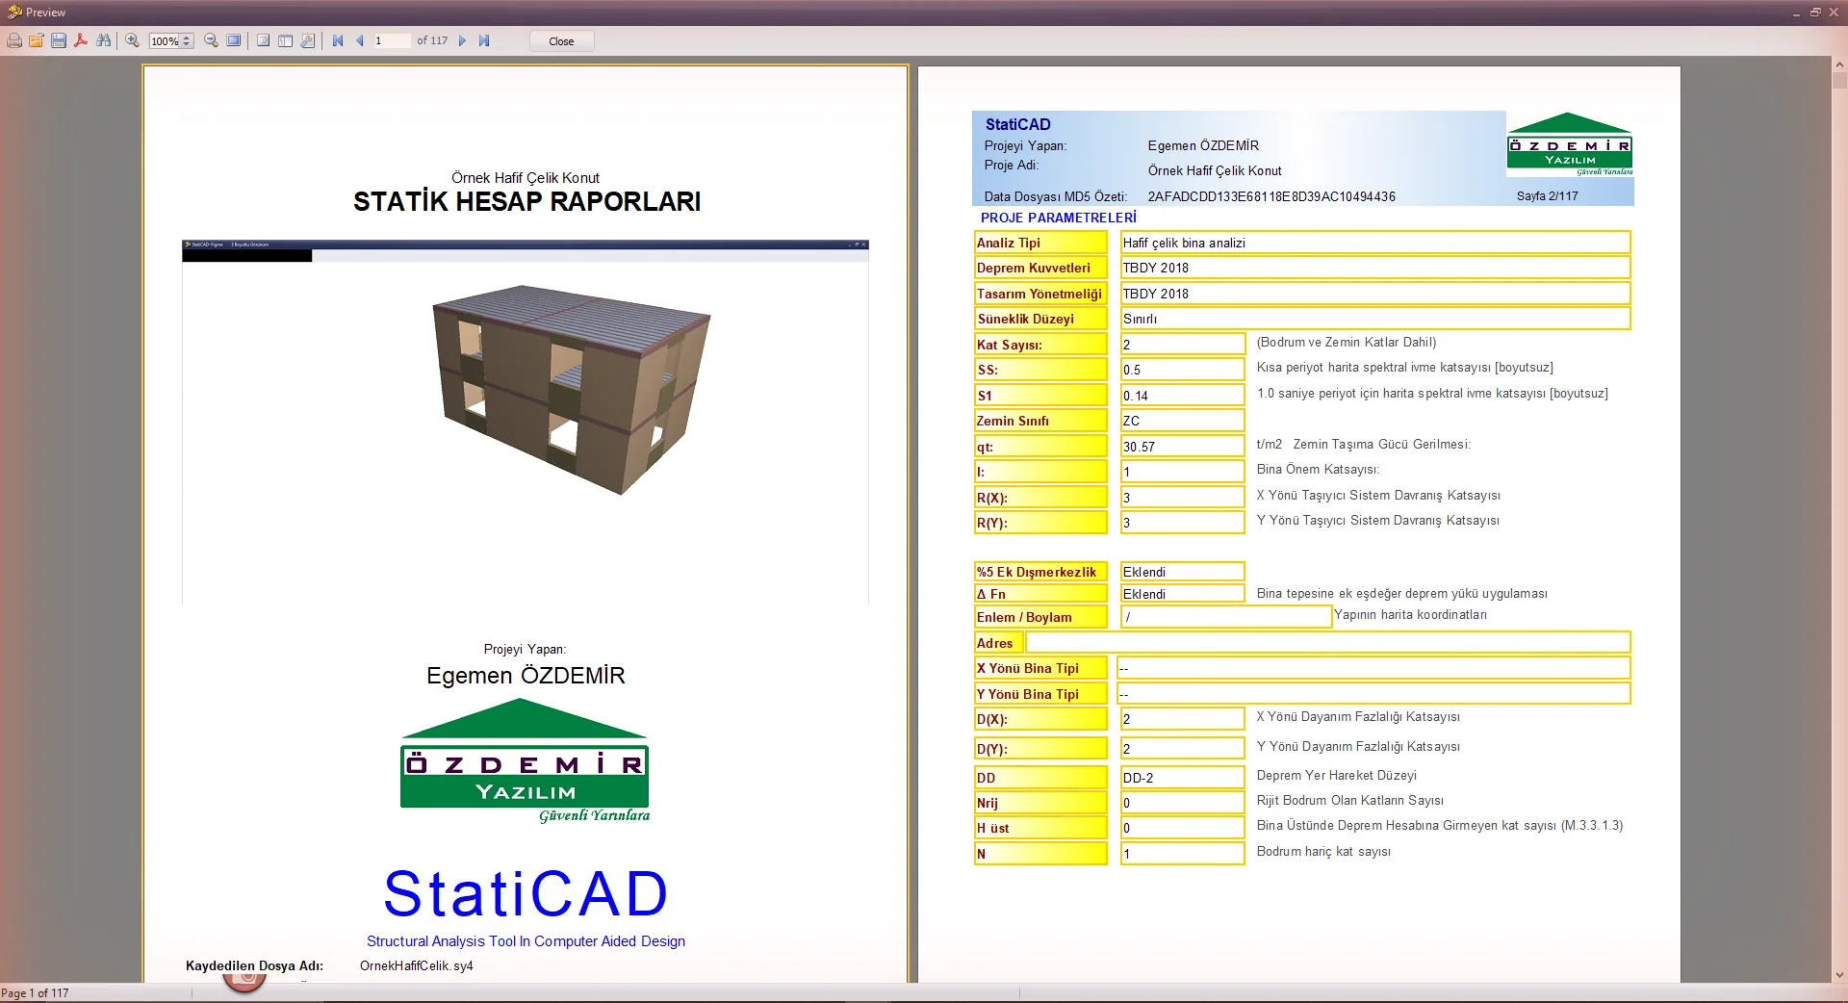1848x1003 pixels.
Task: Click the zoom percentage stepper arrows
Action: coord(187,41)
